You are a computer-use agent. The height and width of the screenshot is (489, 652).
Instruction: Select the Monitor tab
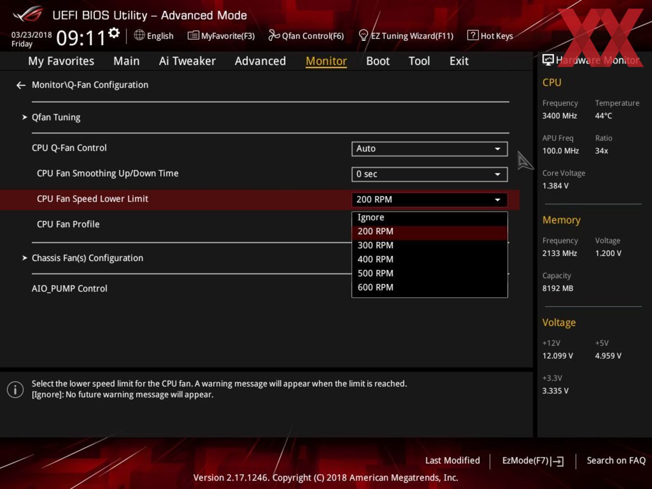pos(326,61)
